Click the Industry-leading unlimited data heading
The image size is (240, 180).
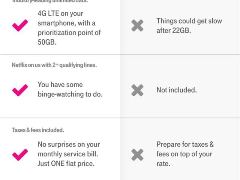pos(50,1)
